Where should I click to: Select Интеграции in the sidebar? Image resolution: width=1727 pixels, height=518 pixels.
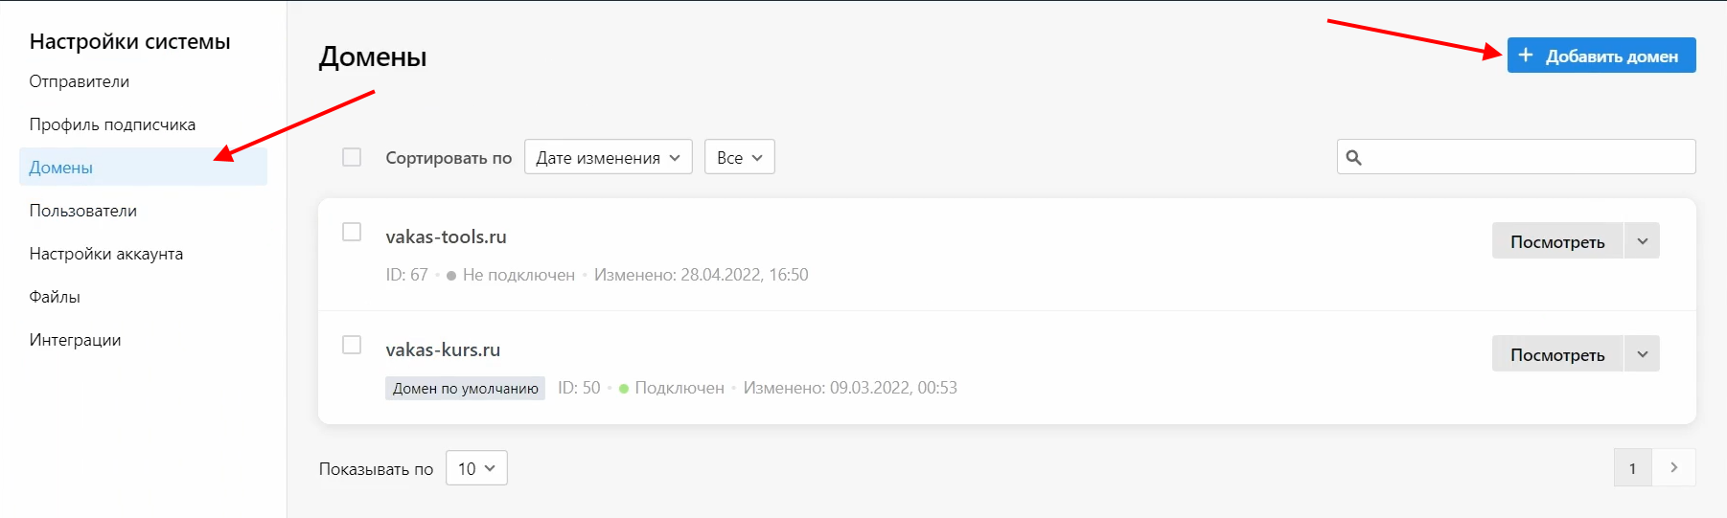coord(75,340)
